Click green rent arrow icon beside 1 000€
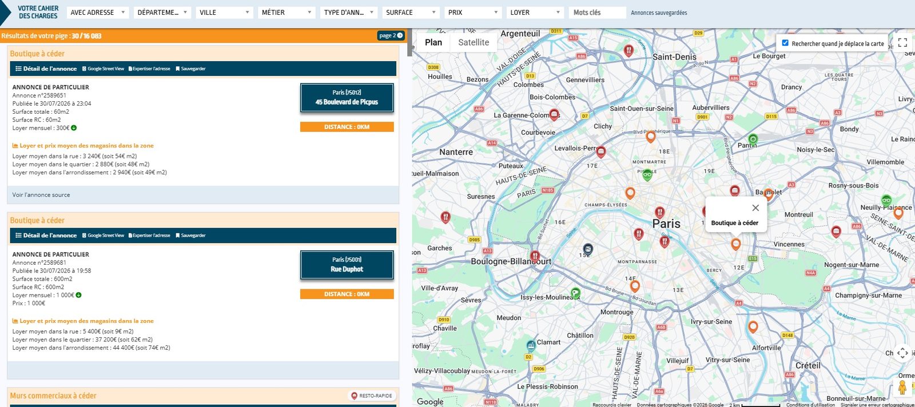This screenshot has height=407, width=915. 78,295
